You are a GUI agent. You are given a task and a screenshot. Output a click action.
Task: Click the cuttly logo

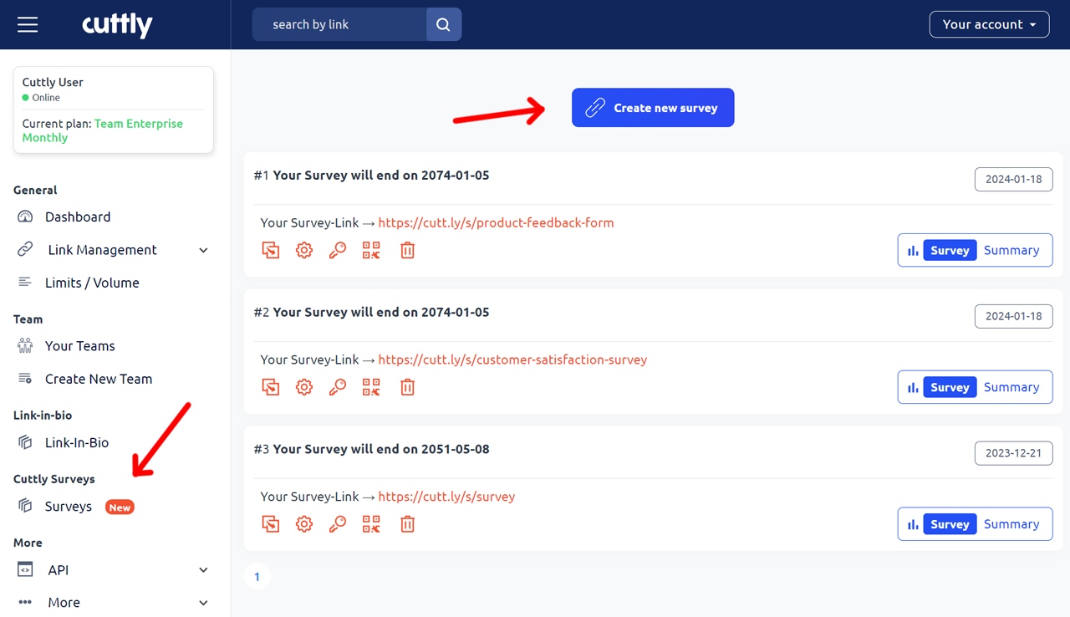[117, 25]
